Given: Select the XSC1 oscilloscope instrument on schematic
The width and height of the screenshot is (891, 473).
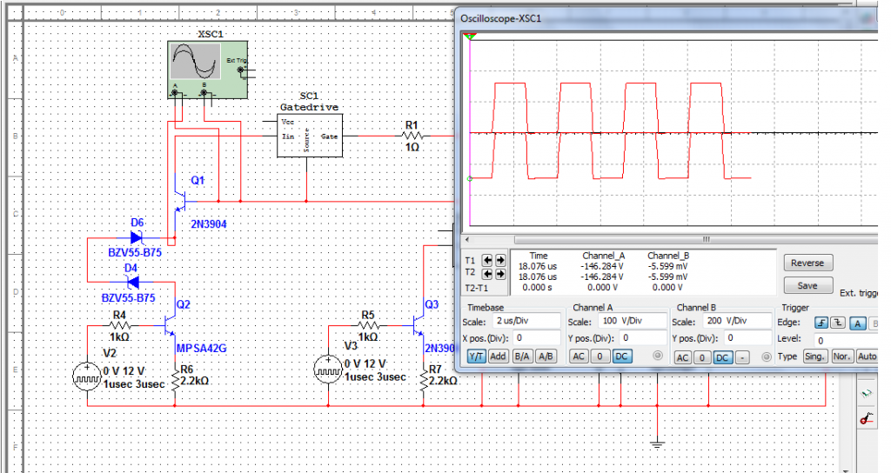Looking at the screenshot, I should [207, 70].
